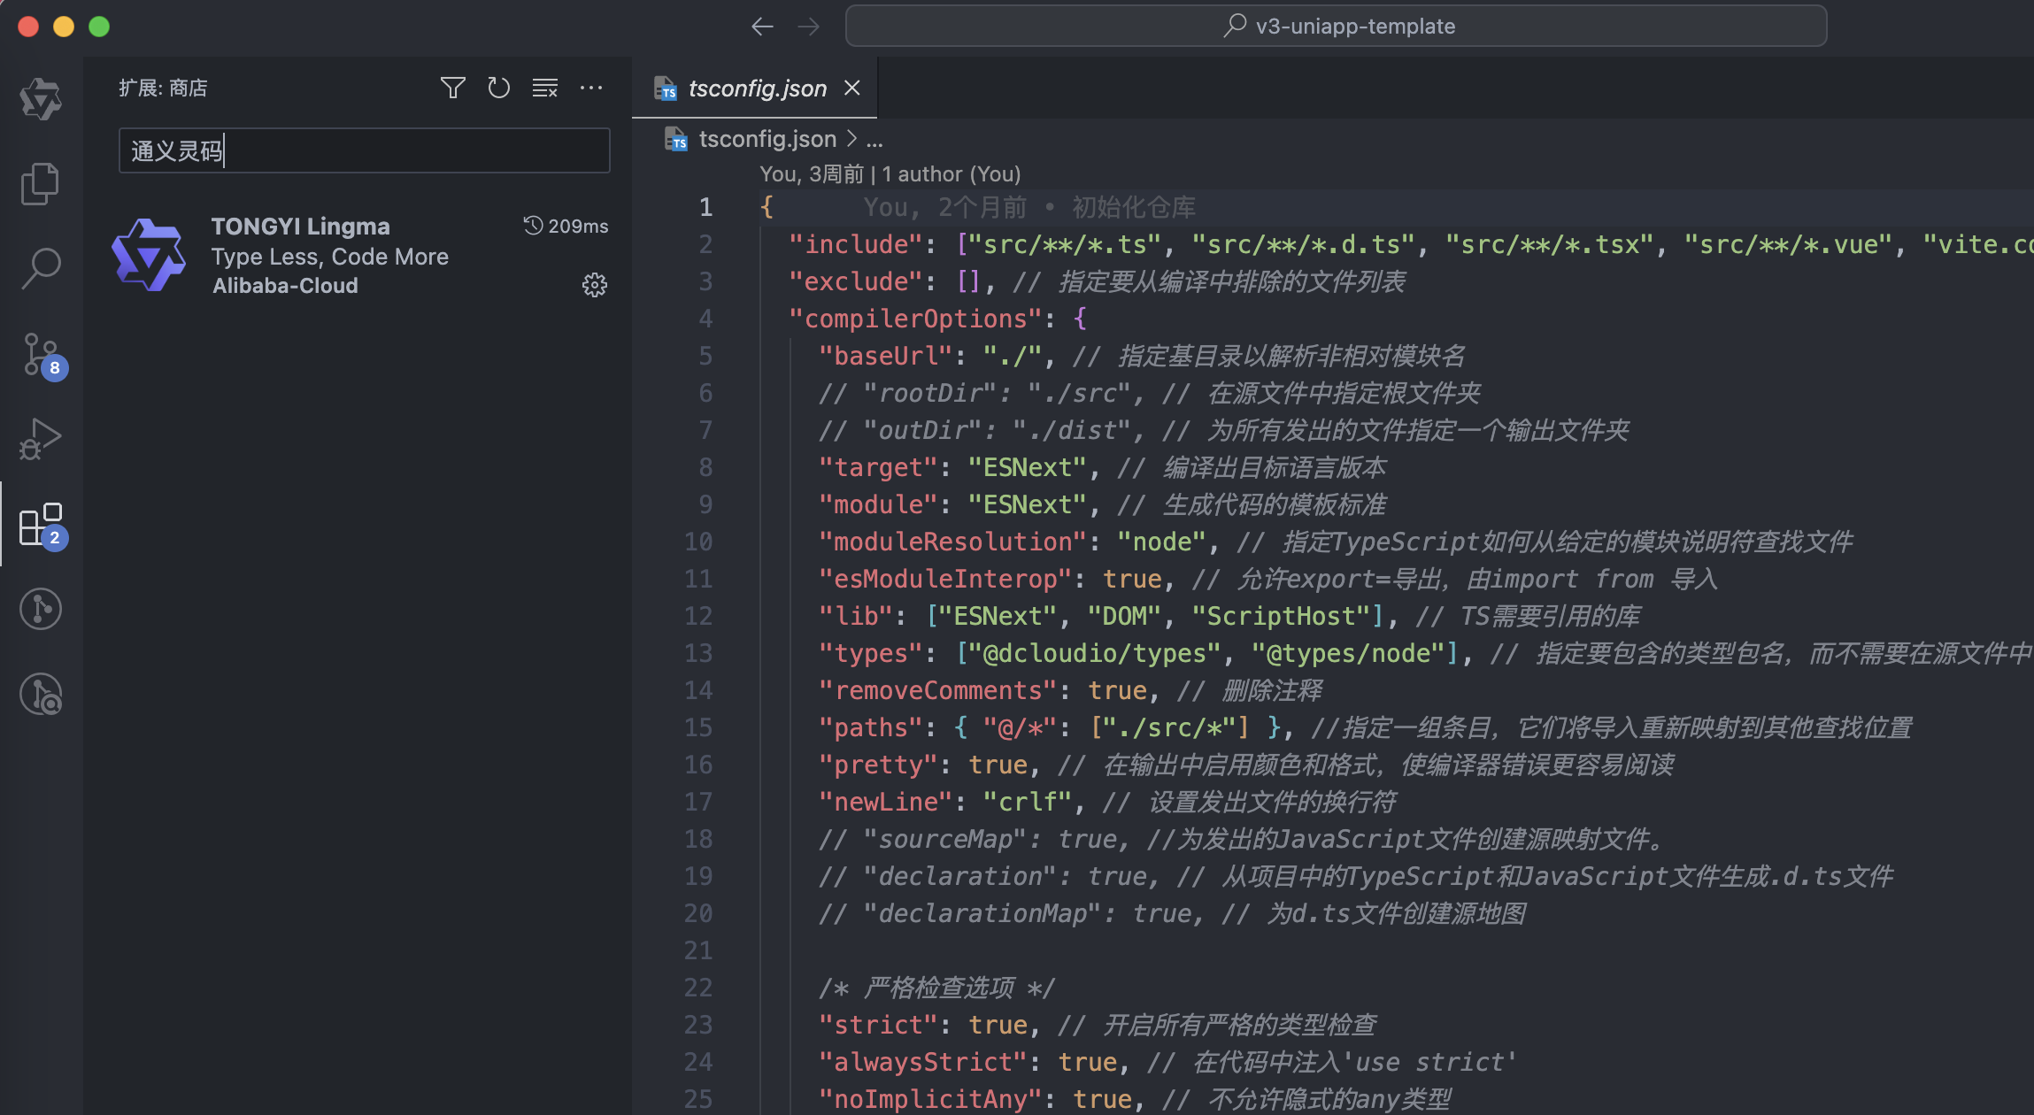Refresh the extensions list

tap(498, 88)
